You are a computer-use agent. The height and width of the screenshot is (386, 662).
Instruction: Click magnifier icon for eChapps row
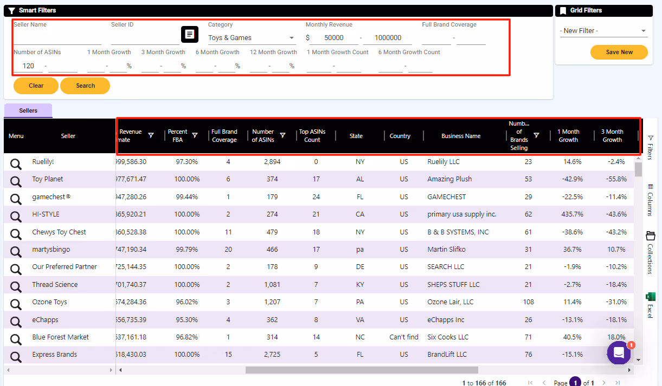pos(16,322)
